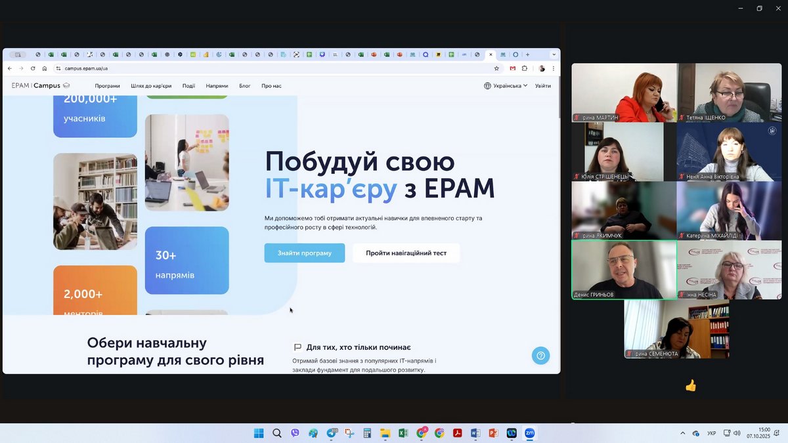
Task: Show hidden system tray icons
Action: pyautogui.click(x=683, y=433)
